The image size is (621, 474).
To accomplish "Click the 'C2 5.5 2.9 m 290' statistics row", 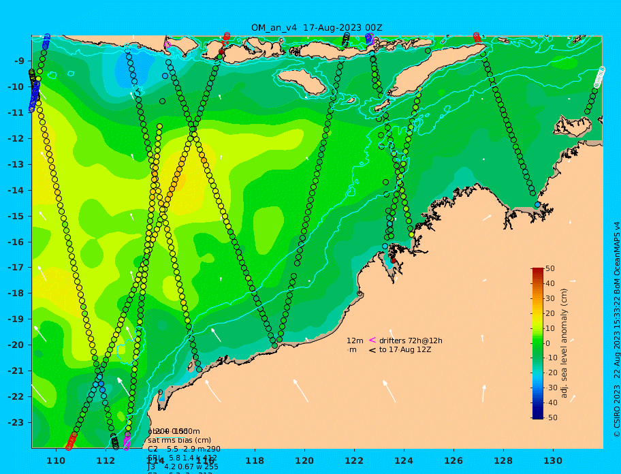I will pos(184,449).
